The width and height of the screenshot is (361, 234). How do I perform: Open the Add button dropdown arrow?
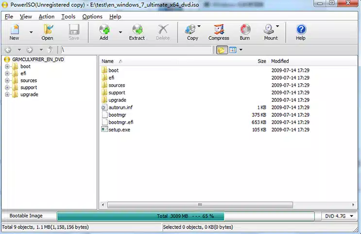coord(120,32)
